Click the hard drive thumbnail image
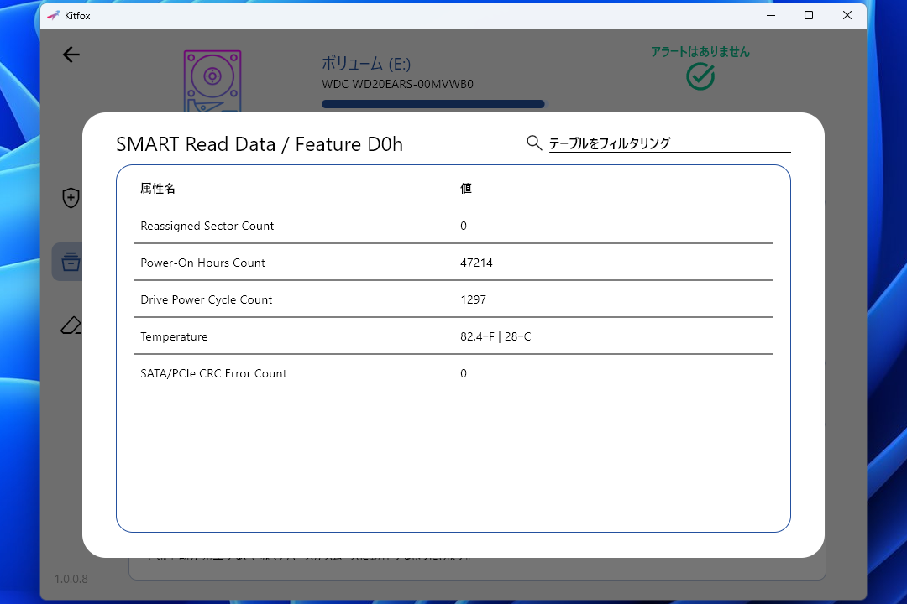The height and width of the screenshot is (604, 907). [x=212, y=81]
